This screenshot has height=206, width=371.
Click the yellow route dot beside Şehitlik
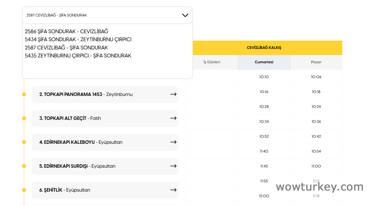tap(24, 190)
